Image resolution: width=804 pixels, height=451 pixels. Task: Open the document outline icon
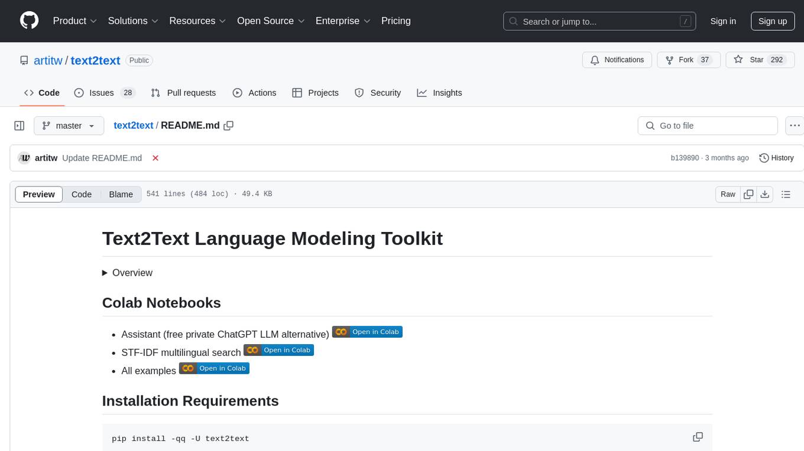coord(786,194)
